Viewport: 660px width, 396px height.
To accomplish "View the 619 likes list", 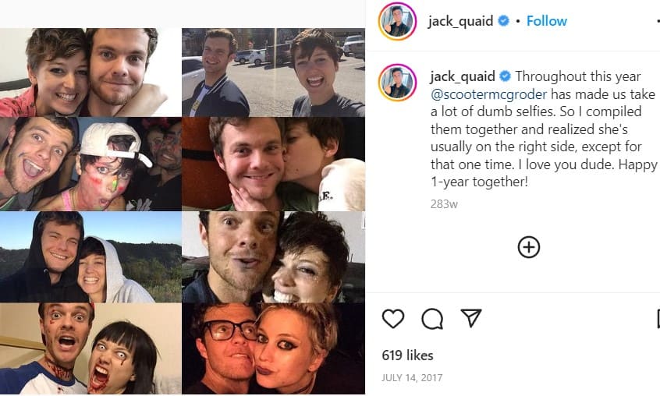I will point(407,355).
